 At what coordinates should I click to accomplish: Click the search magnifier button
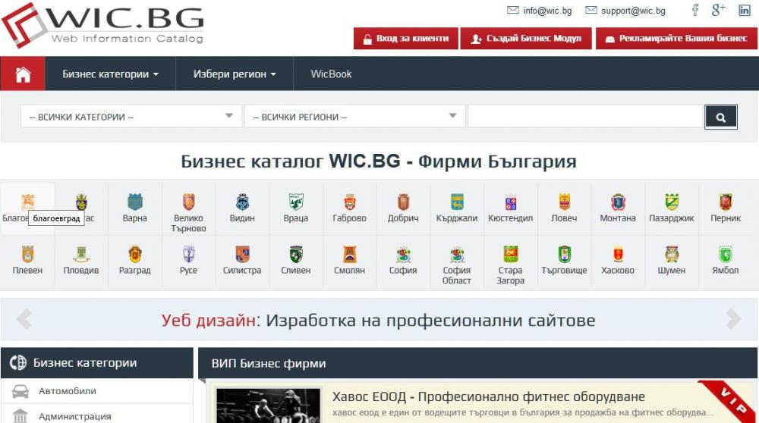click(721, 117)
